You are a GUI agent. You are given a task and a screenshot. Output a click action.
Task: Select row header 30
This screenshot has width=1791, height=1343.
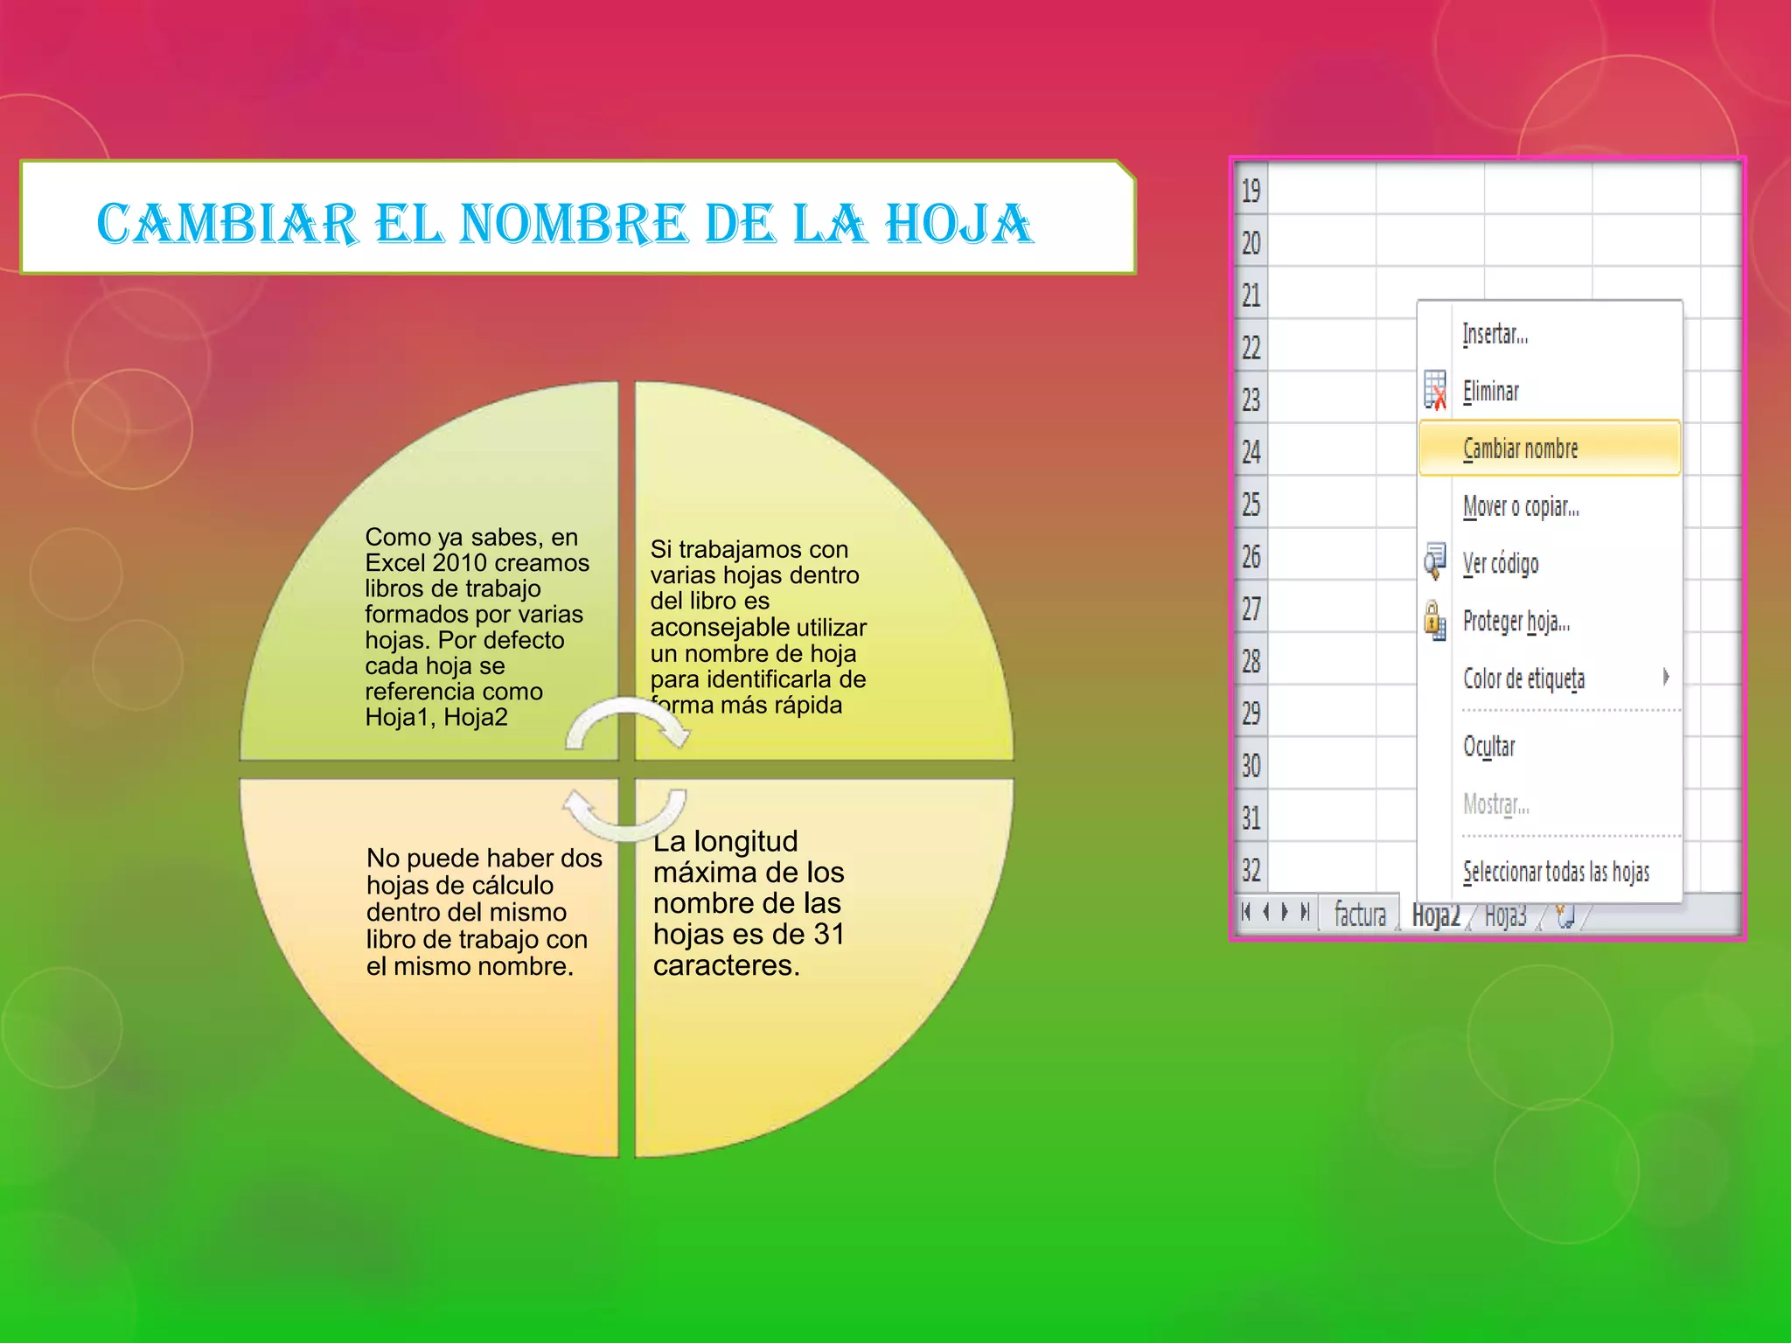click(x=1251, y=765)
